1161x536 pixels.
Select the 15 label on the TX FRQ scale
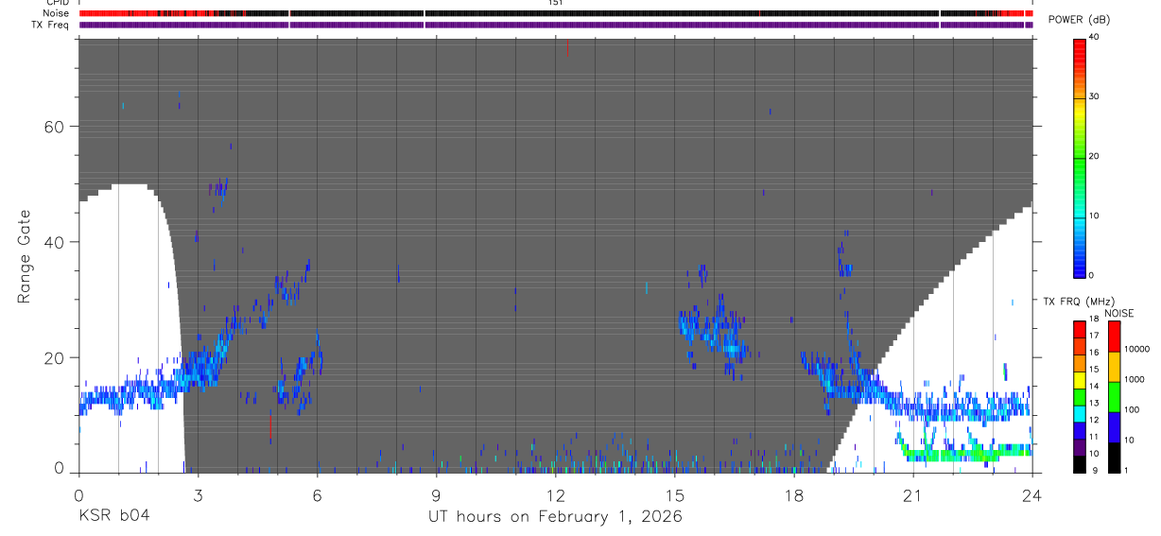point(1094,370)
